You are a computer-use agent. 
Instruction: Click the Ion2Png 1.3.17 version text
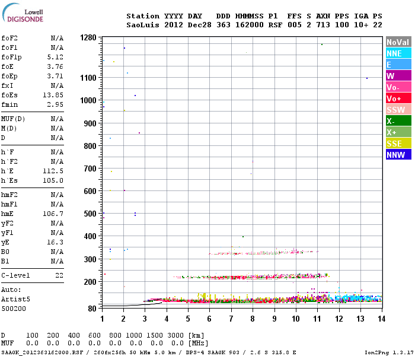(389, 352)
